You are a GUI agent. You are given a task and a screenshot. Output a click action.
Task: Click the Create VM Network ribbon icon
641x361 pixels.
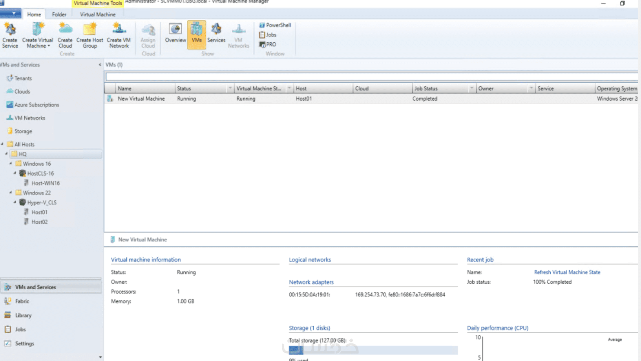pyautogui.click(x=119, y=35)
